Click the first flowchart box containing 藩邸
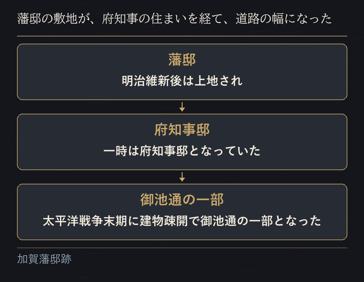This screenshot has height=282, width=364. click(x=182, y=72)
